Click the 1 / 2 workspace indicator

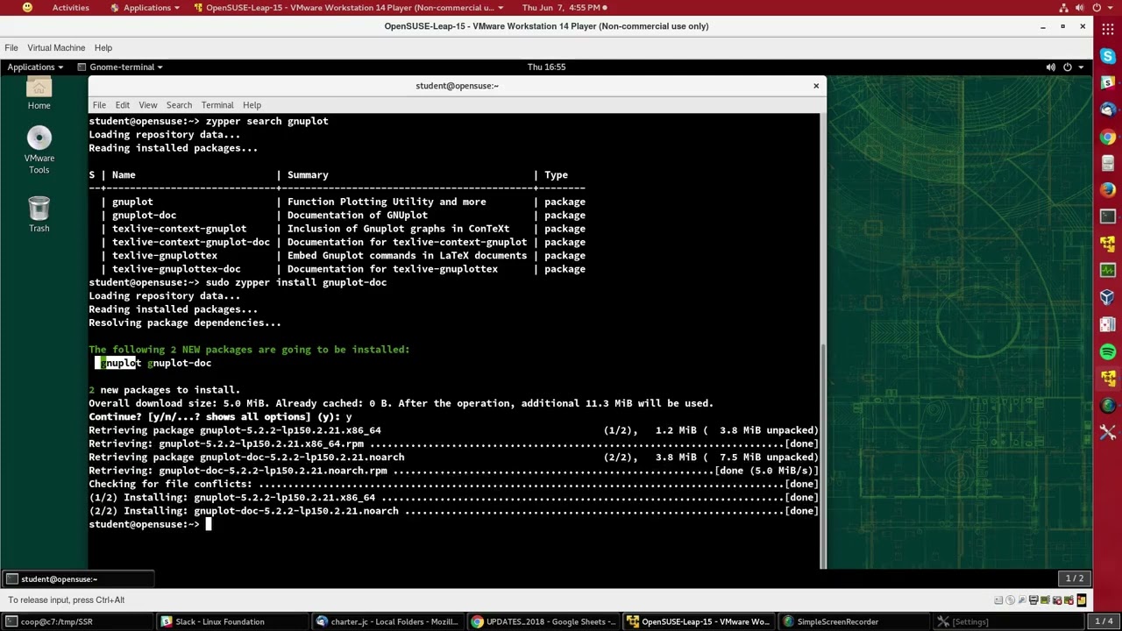pyautogui.click(x=1075, y=578)
